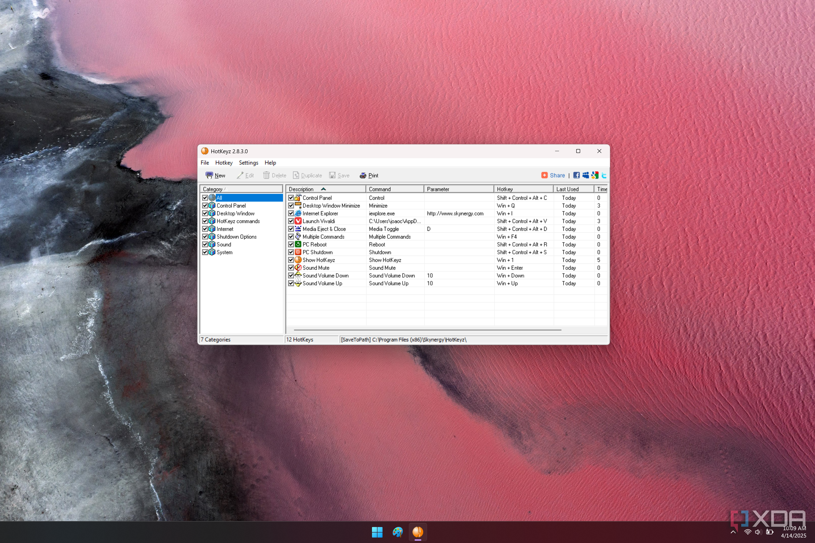The height and width of the screenshot is (543, 815).
Task: Sort by the Command column header
Action: coord(395,189)
